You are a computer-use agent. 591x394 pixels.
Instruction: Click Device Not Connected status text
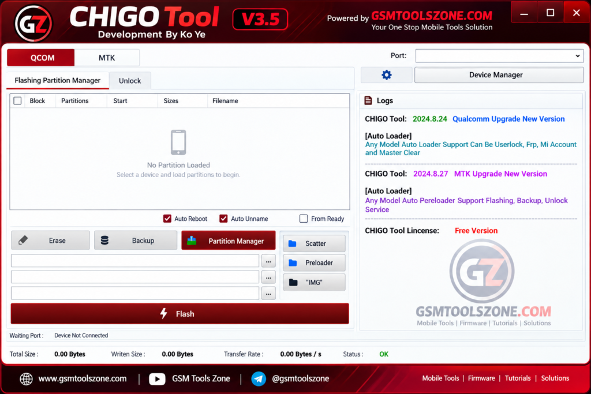[81, 335]
